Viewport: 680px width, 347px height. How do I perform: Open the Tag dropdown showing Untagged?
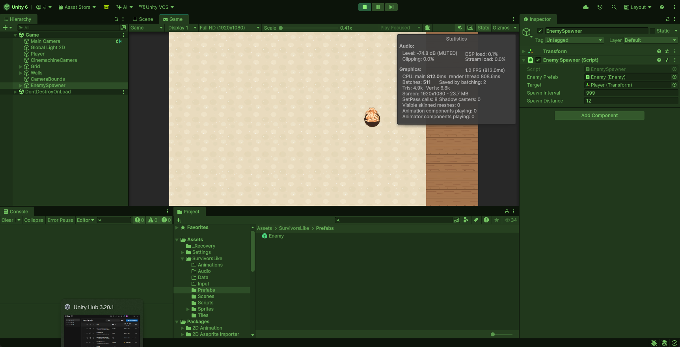click(x=574, y=40)
